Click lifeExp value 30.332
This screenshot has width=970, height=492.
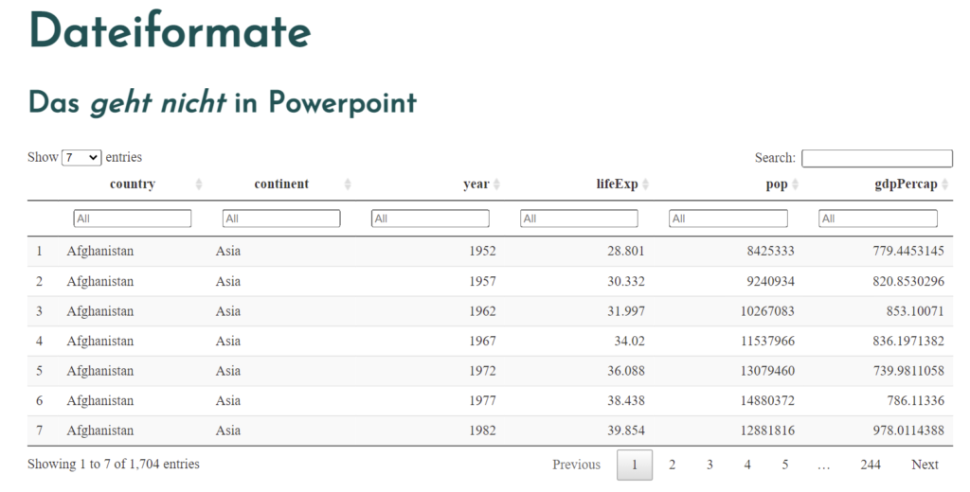click(x=625, y=281)
